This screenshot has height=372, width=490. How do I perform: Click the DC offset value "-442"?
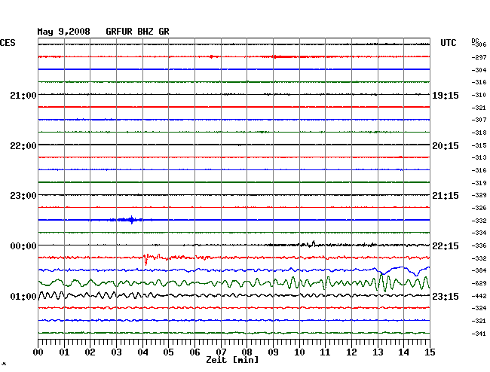pos(479,296)
